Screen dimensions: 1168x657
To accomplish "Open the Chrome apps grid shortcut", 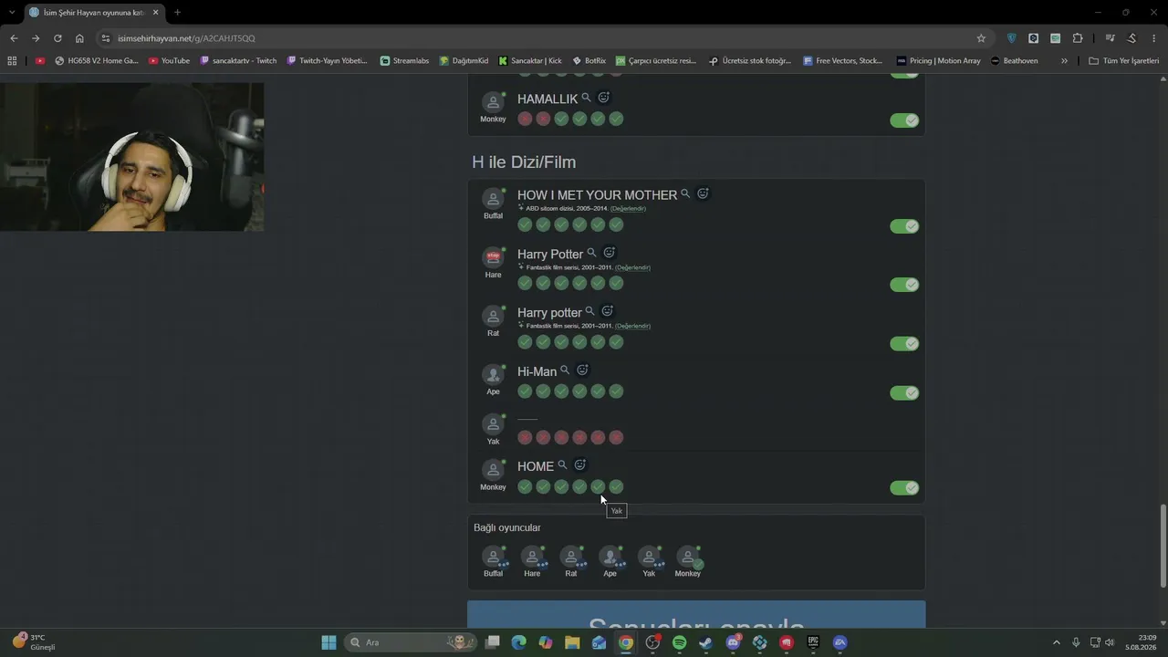I will pyautogui.click(x=12, y=61).
